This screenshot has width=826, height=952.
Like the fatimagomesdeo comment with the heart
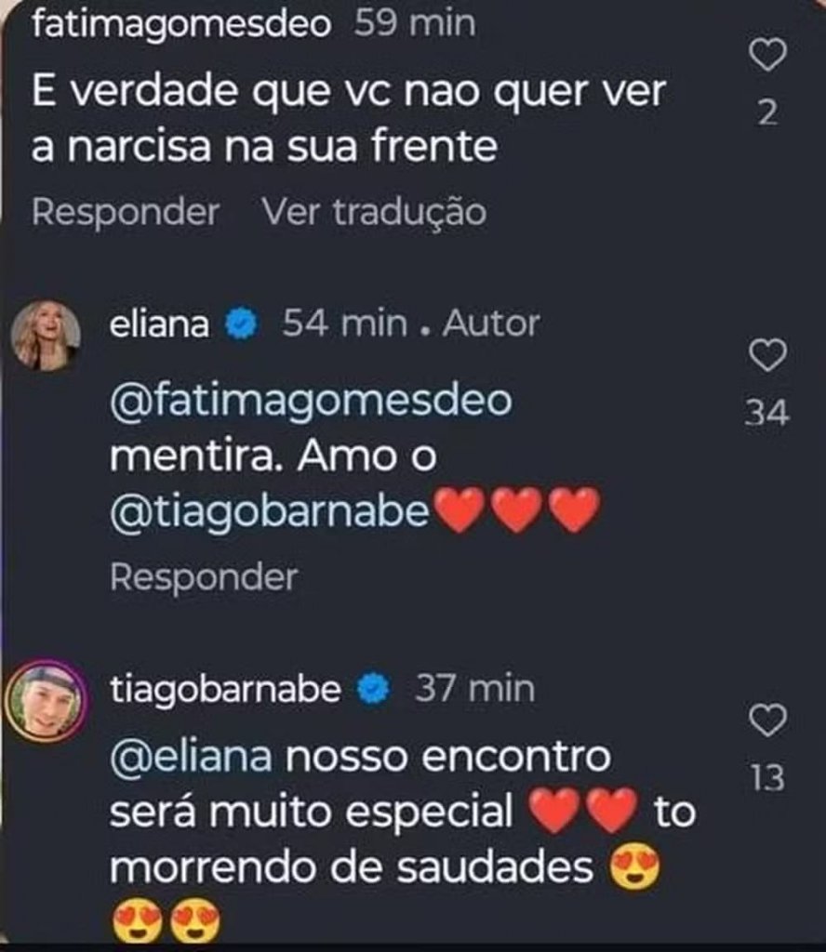(x=767, y=59)
